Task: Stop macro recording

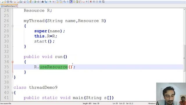Action: [x=94, y=2]
